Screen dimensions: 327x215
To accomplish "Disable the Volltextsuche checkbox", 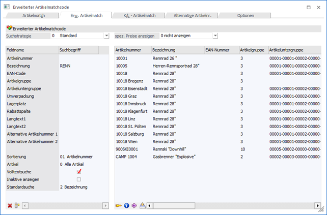I will [x=79, y=172].
